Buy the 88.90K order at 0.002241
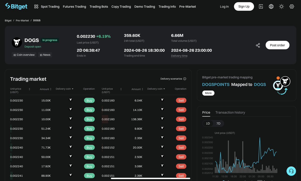 pyautogui.click(x=89, y=176)
